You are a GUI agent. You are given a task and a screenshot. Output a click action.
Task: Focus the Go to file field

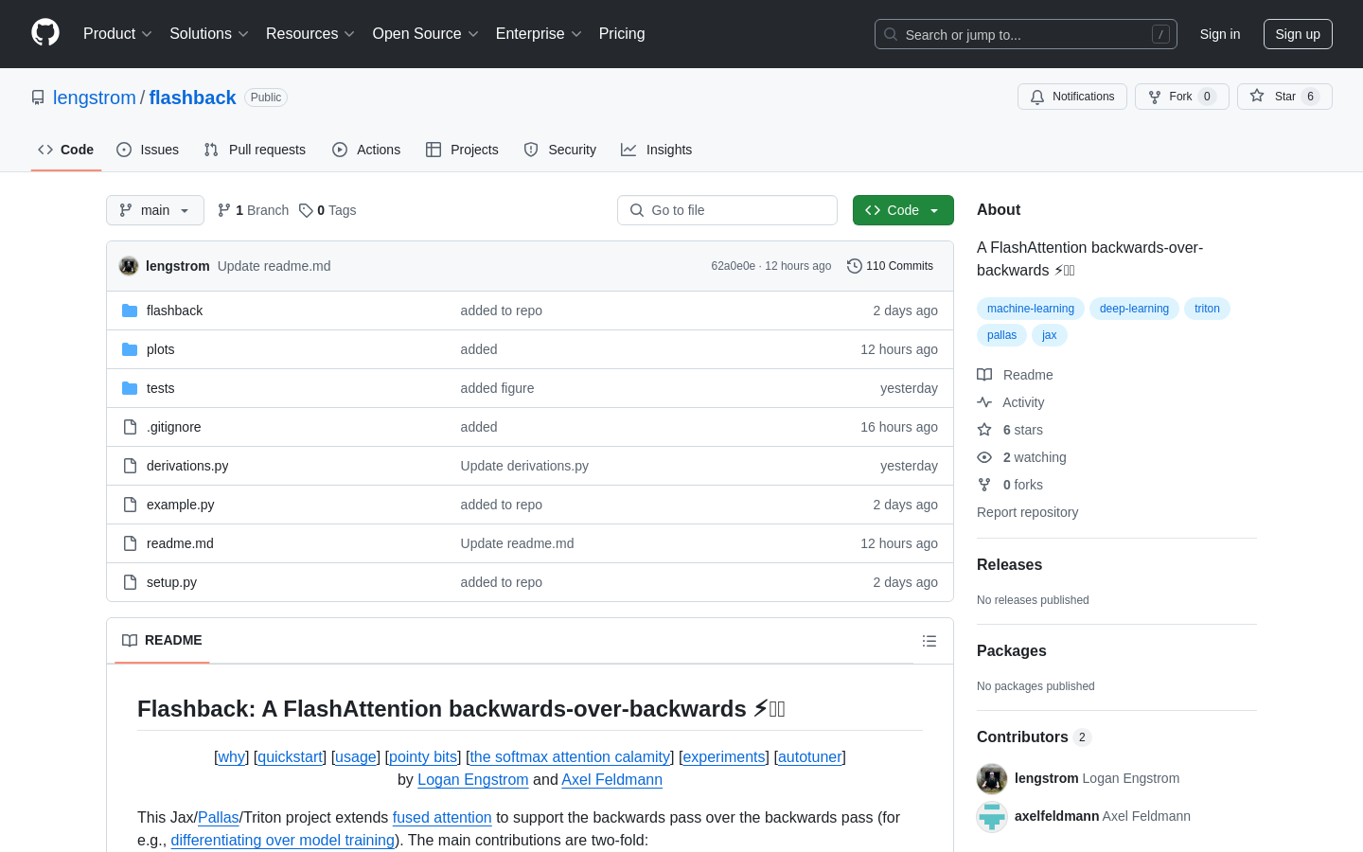(727, 210)
